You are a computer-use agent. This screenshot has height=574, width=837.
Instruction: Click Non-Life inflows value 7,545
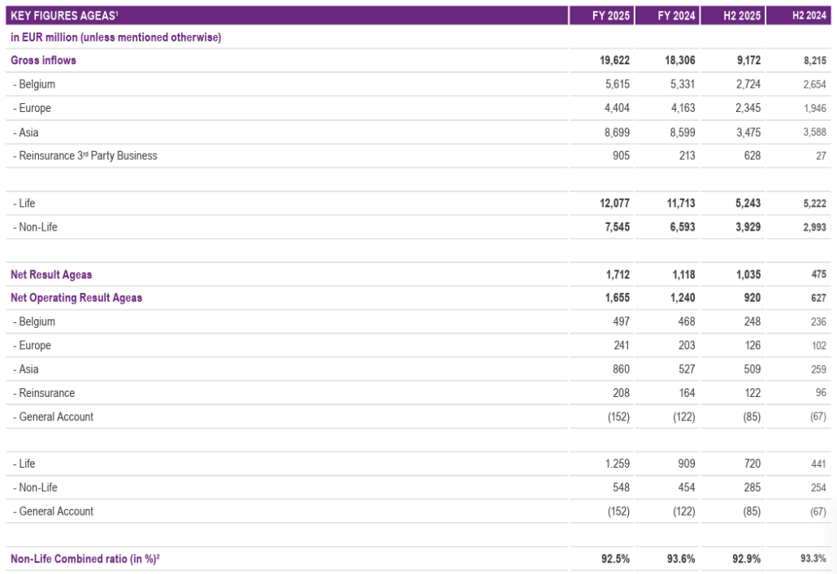(x=617, y=227)
